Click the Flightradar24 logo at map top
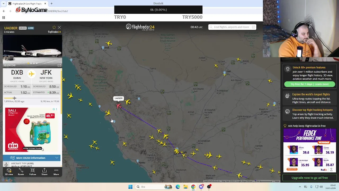Viewport: 339px width, 191px height. pos(140,27)
